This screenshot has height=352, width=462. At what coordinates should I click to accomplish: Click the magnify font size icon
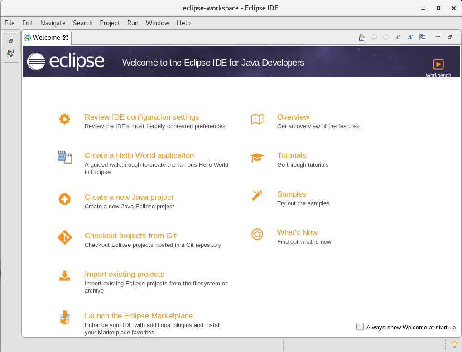click(410, 37)
